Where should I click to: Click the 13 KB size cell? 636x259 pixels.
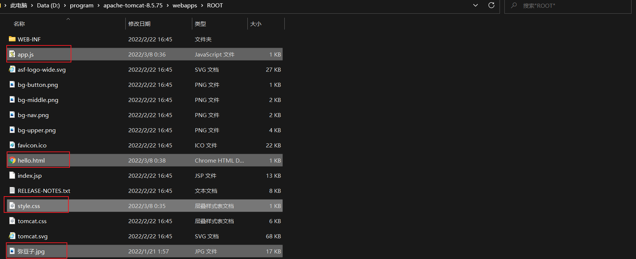(273, 175)
